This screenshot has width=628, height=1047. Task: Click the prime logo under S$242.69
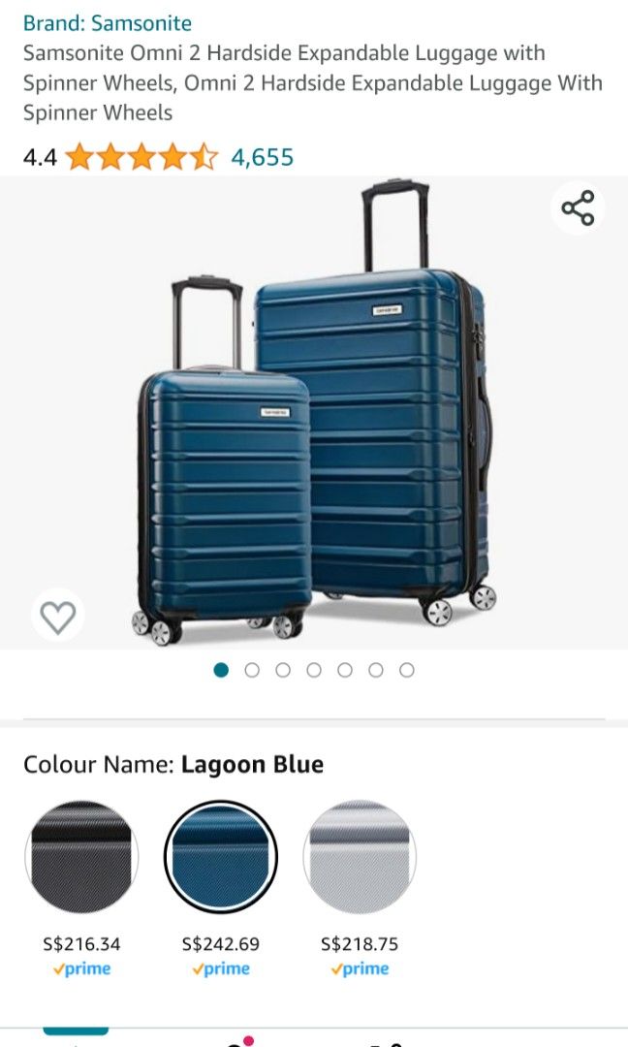point(220,968)
